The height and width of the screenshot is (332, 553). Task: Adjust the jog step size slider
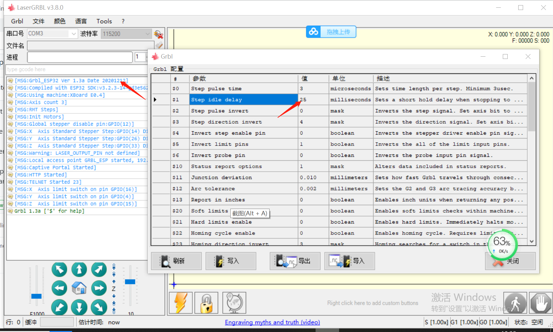click(130, 282)
